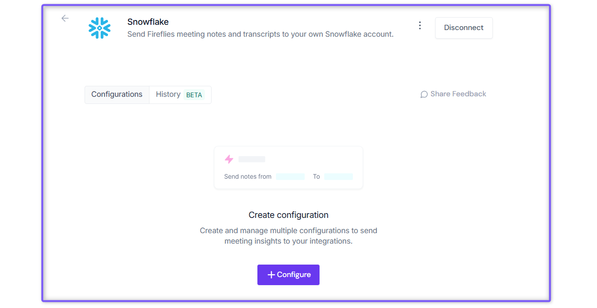This screenshot has width=597, height=308.
Task: Select the Configurations tab
Action: [117, 94]
